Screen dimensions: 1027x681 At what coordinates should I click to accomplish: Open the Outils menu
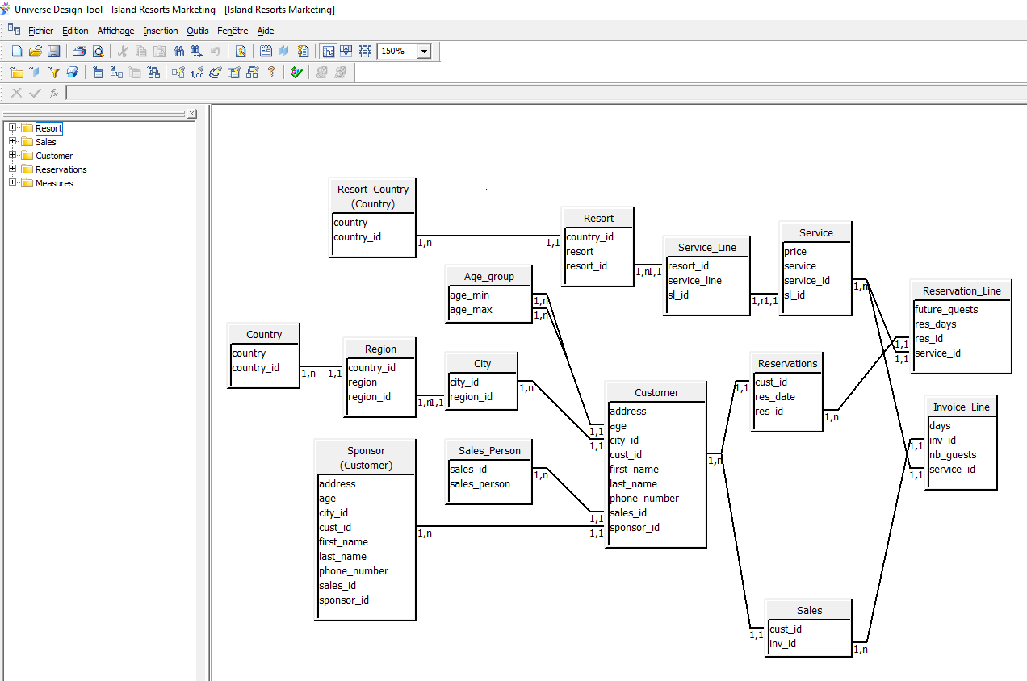[x=197, y=31]
